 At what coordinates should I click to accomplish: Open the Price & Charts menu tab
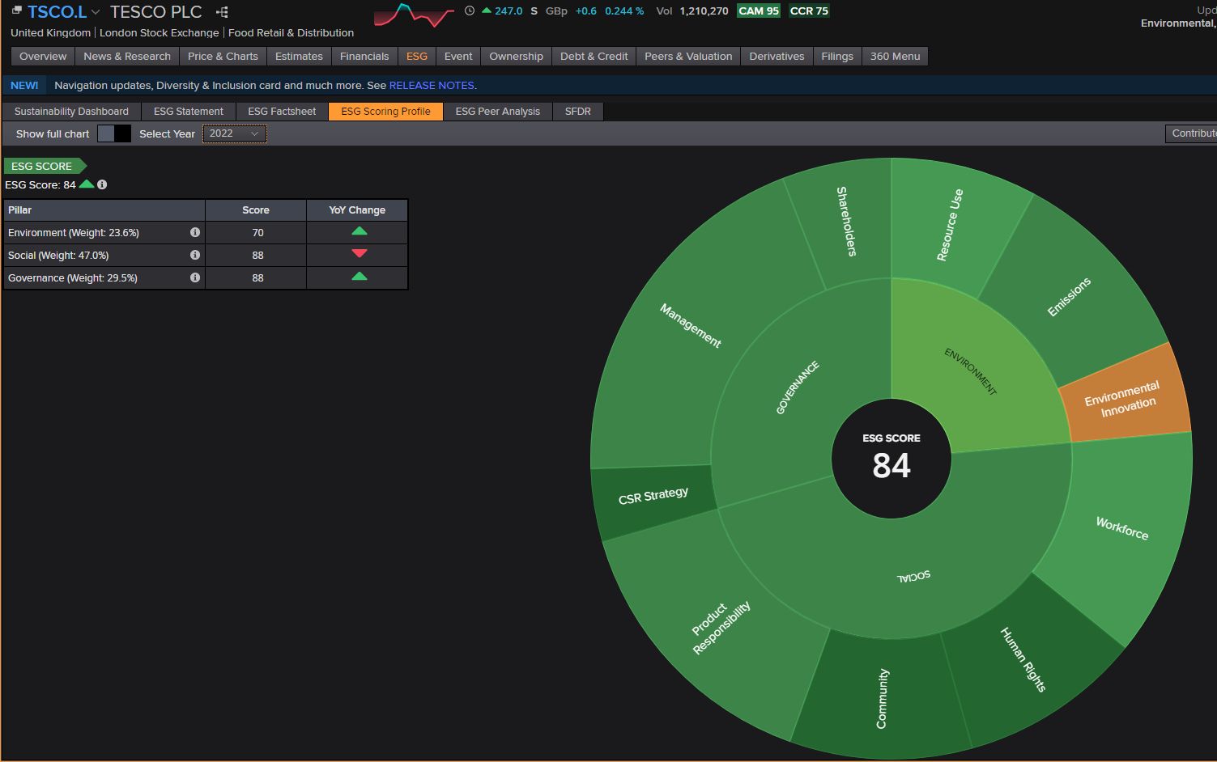(x=223, y=57)
